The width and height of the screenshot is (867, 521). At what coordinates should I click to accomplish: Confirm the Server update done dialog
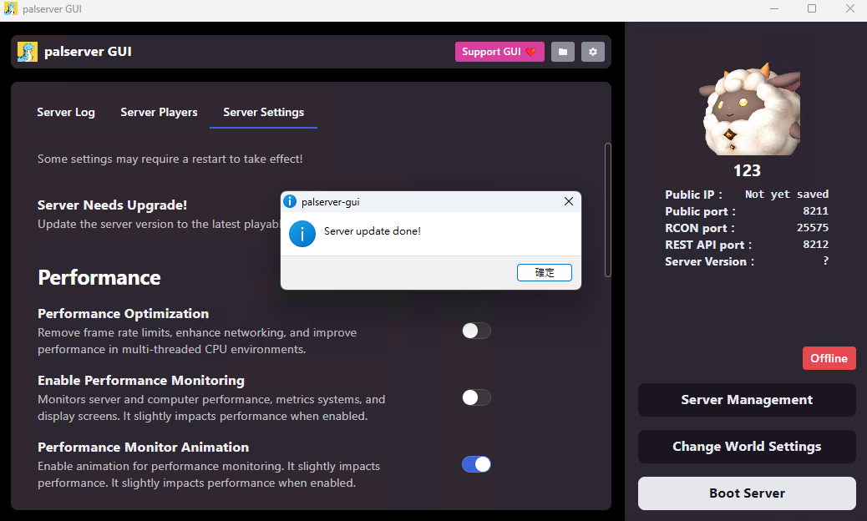[544, 272]
